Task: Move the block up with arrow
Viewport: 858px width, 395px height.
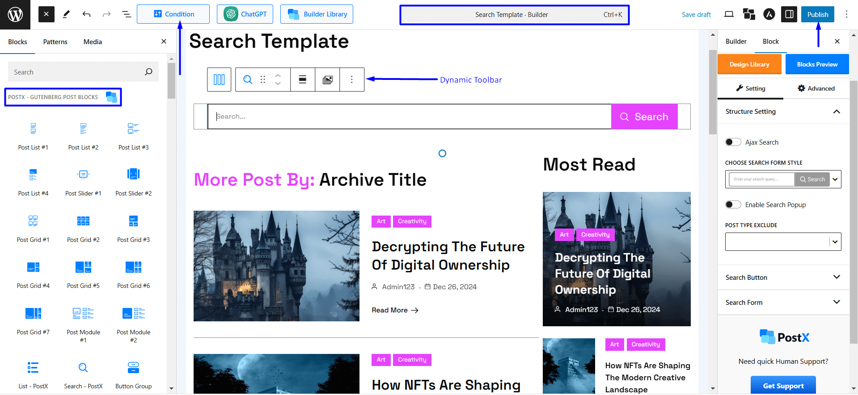Action: tap(278, 75)
